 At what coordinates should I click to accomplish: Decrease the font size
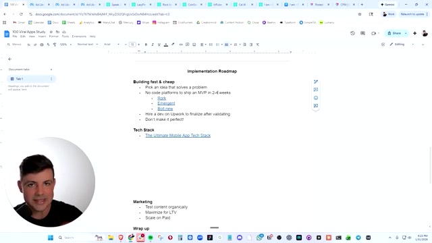(x=126, y=45)
